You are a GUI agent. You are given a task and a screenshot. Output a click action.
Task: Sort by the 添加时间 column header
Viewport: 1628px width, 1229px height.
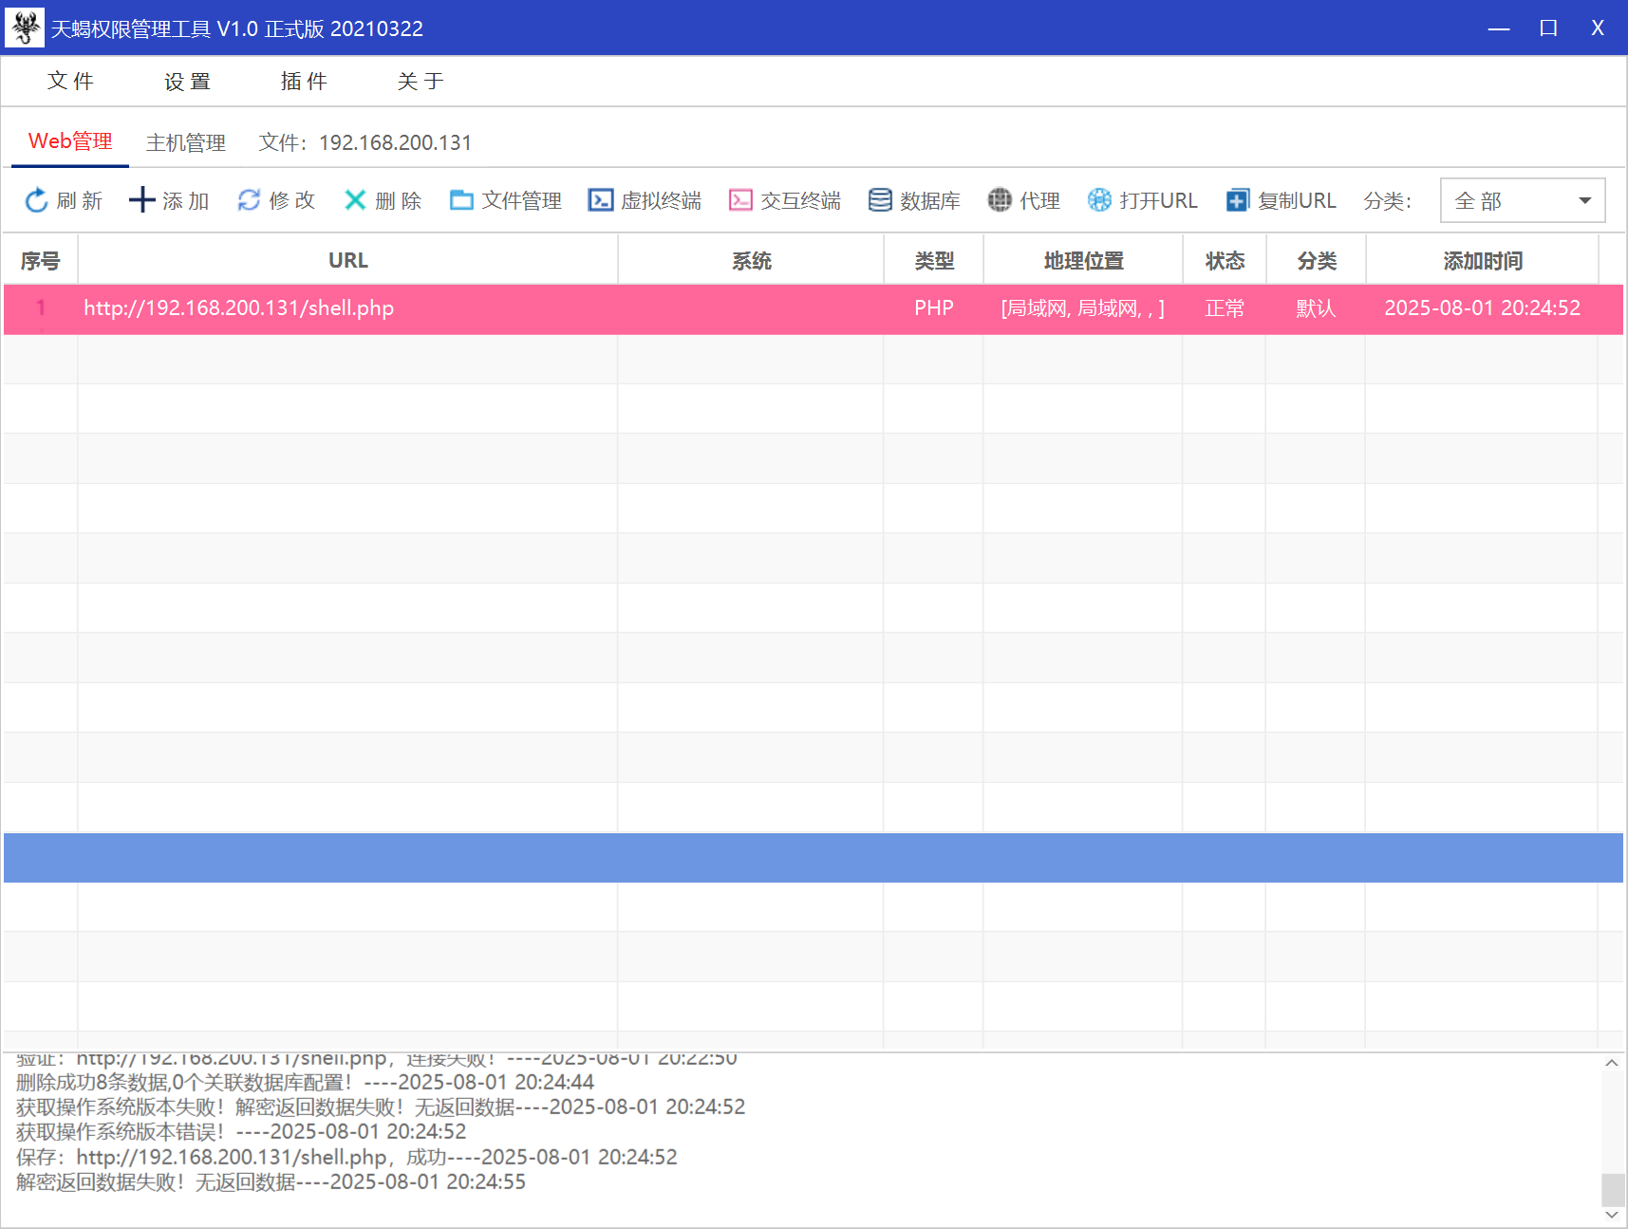point(1483,260)
